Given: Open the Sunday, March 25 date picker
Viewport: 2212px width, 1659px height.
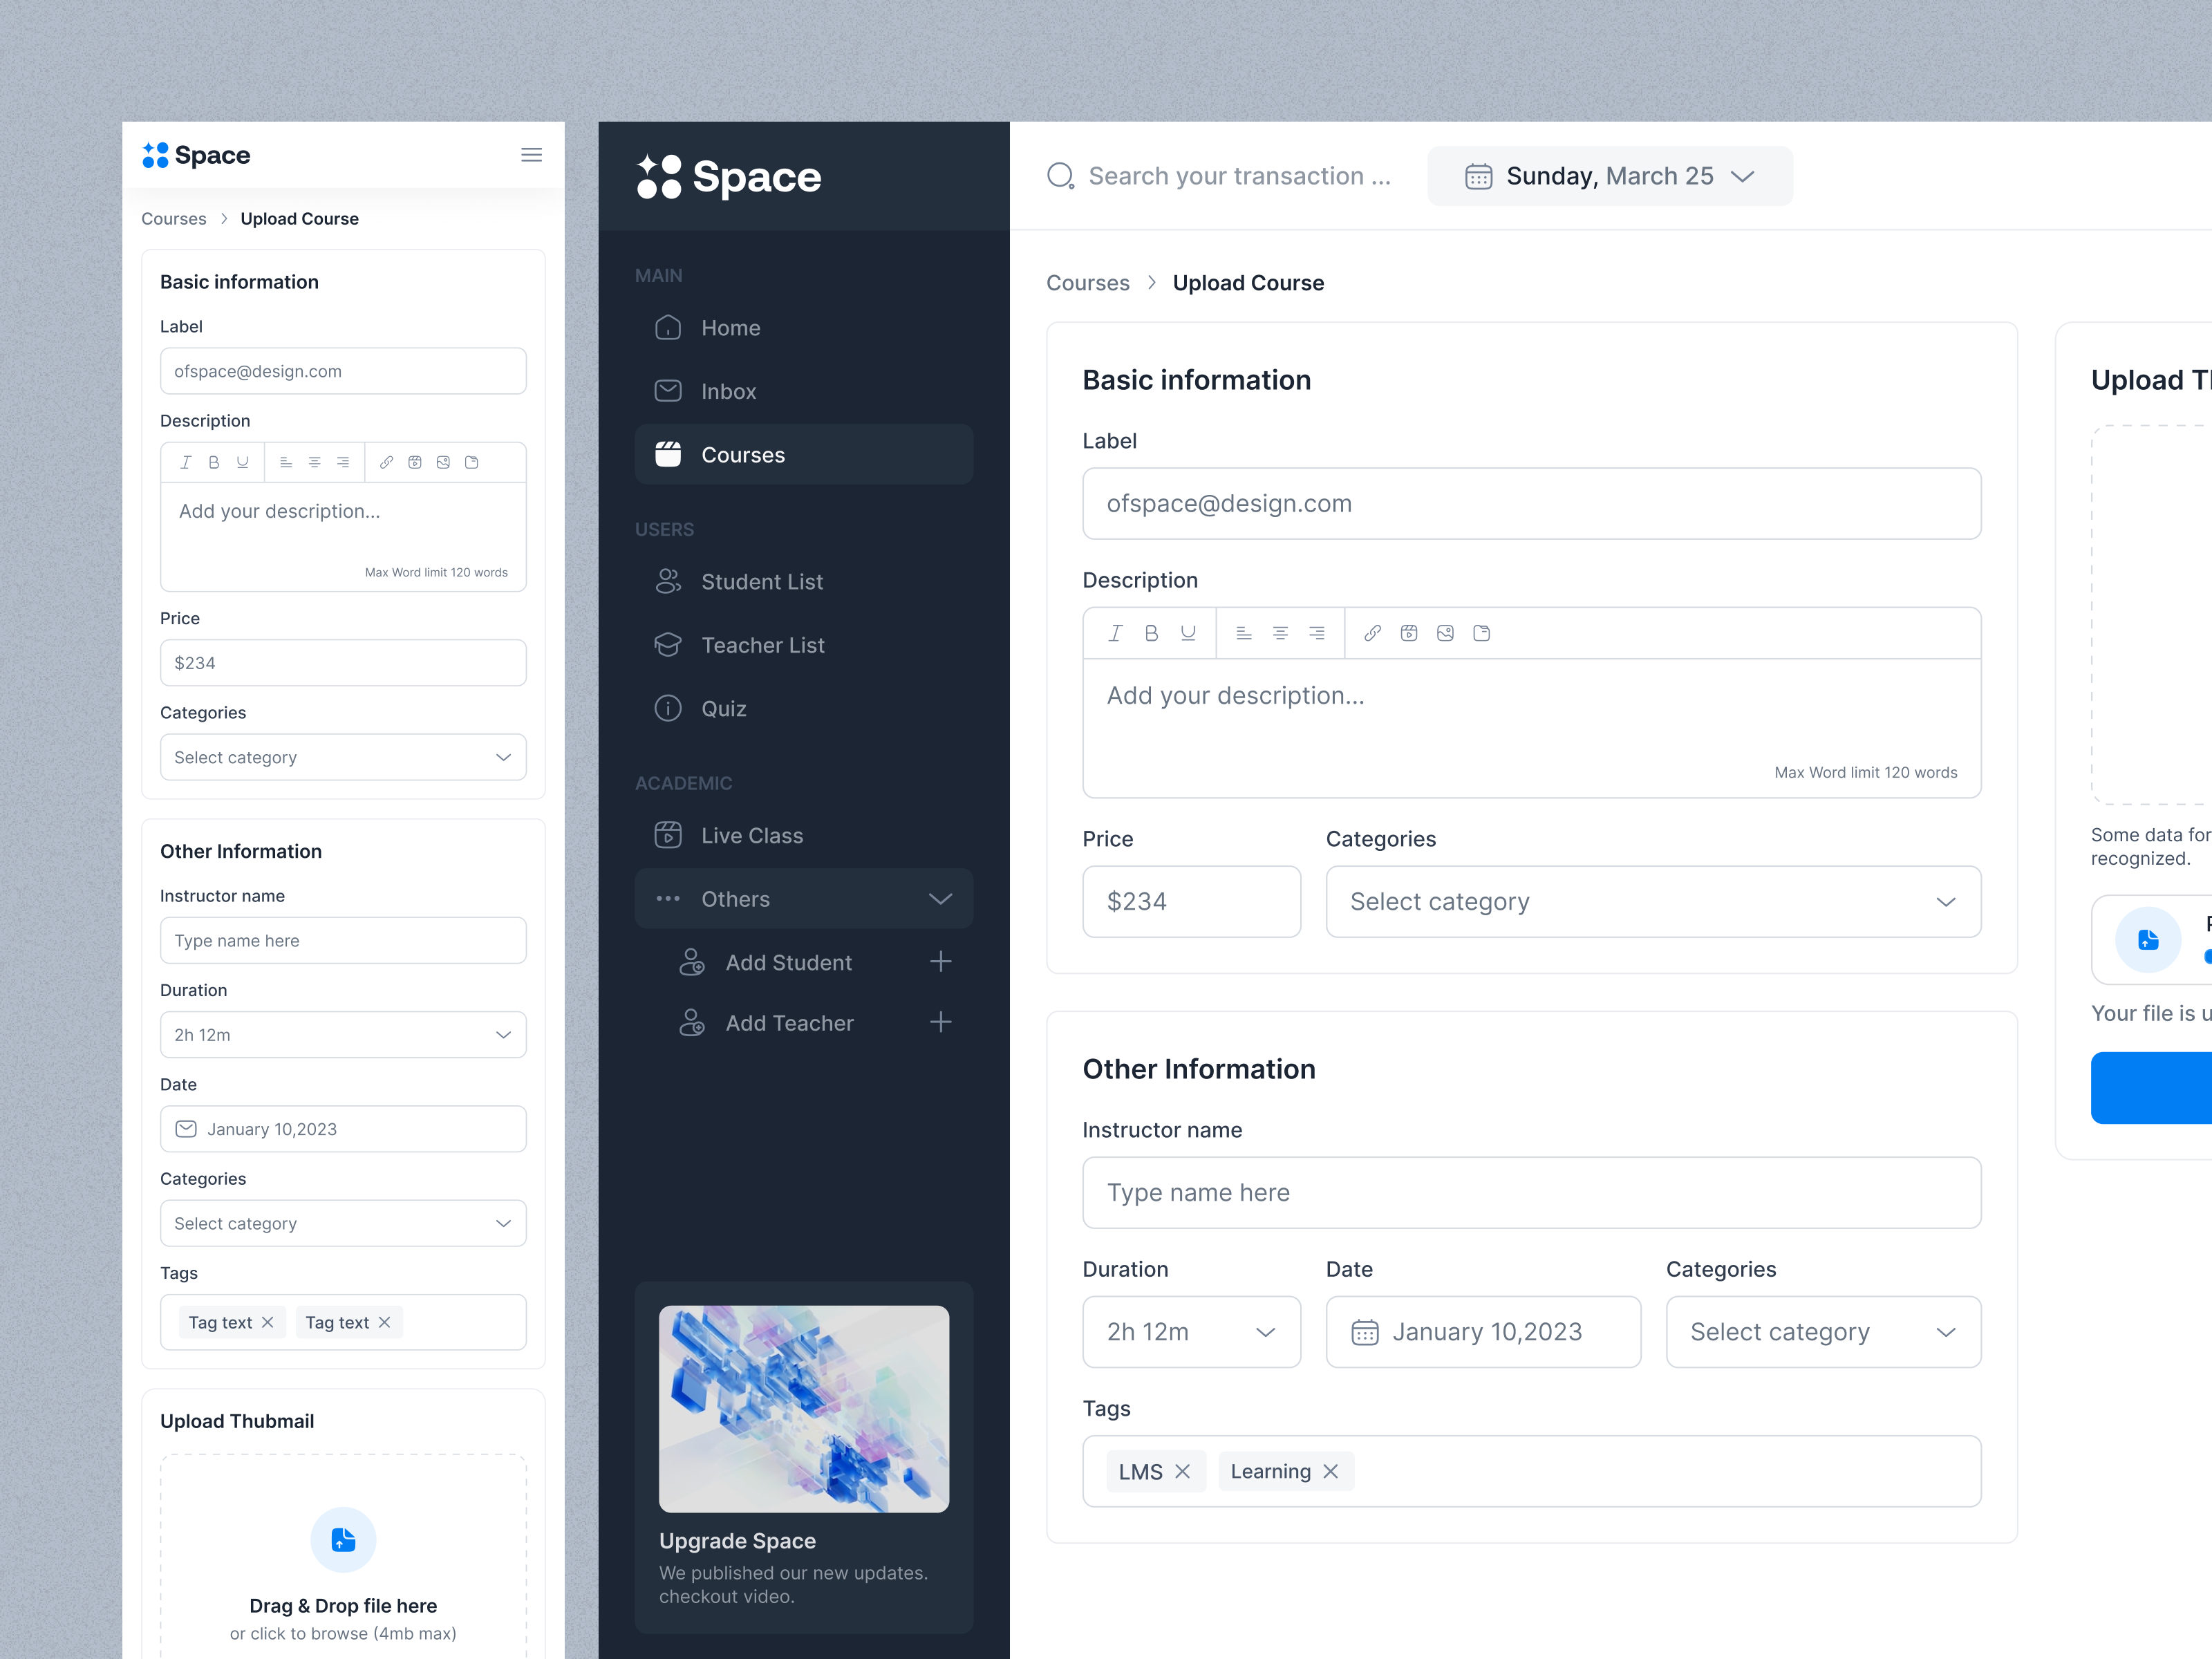Looking at the screenshot, I should click(x=1609, y=175).
